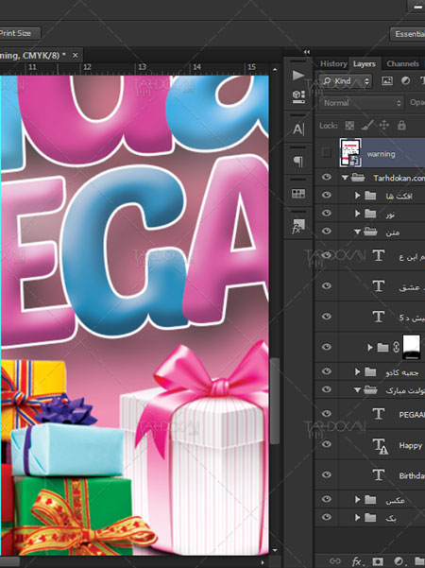Open the Paragraph panel icon
Viewport: 425px width, 568px height.
point(297,161)
